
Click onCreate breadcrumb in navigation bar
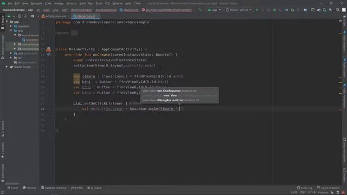tap(166, 10)
